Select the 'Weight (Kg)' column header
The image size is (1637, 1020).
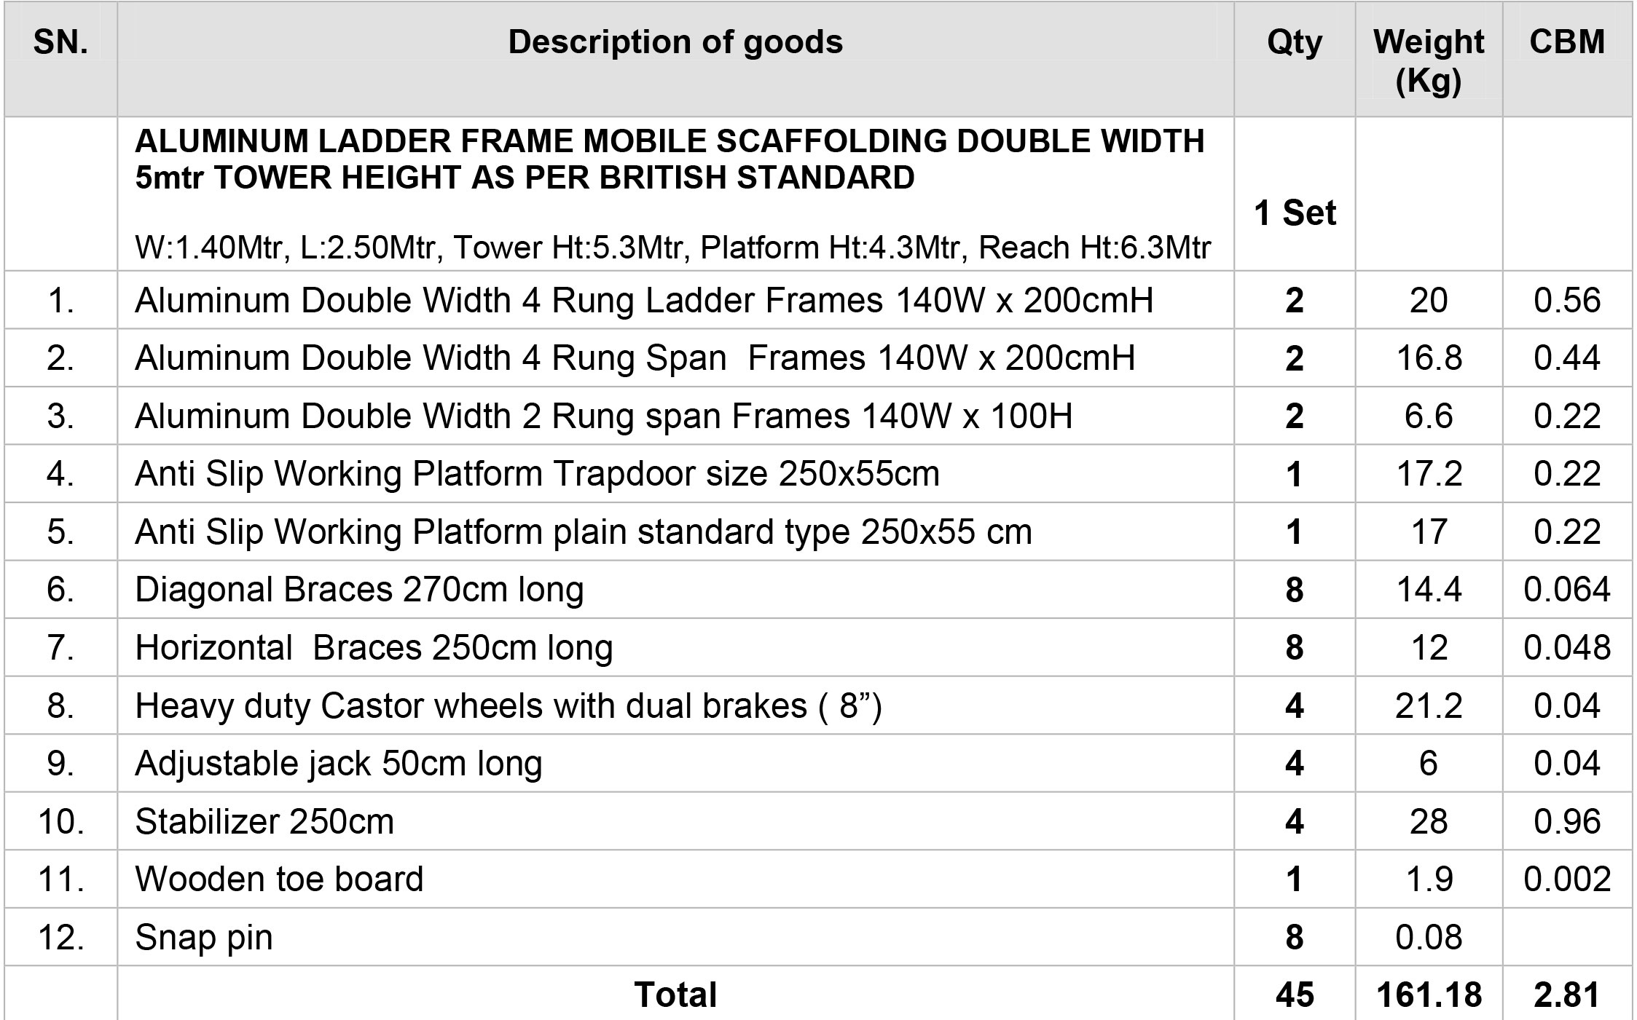[x=1429, y=60]
